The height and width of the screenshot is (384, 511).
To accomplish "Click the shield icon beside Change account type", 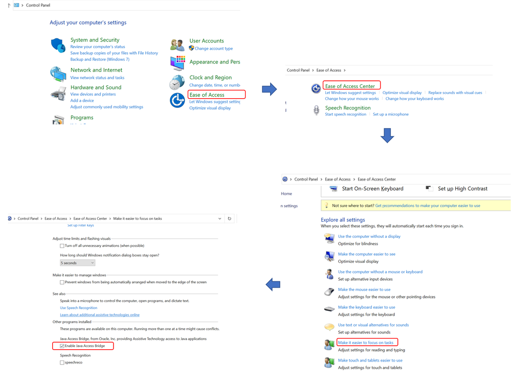I will pos(192,48).
